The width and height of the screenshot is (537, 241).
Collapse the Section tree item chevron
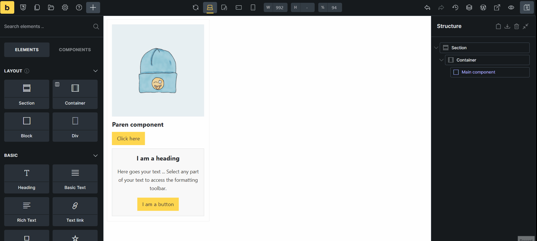[x=436, y=48]
